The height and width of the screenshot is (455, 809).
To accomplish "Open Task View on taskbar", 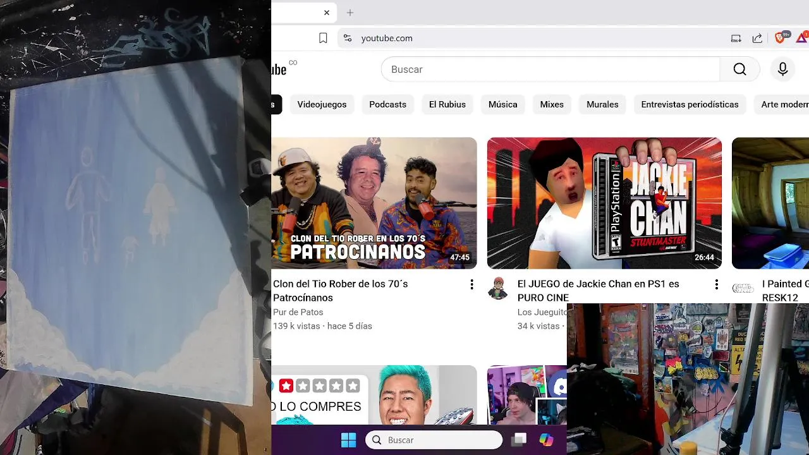I will click(520, 440).
